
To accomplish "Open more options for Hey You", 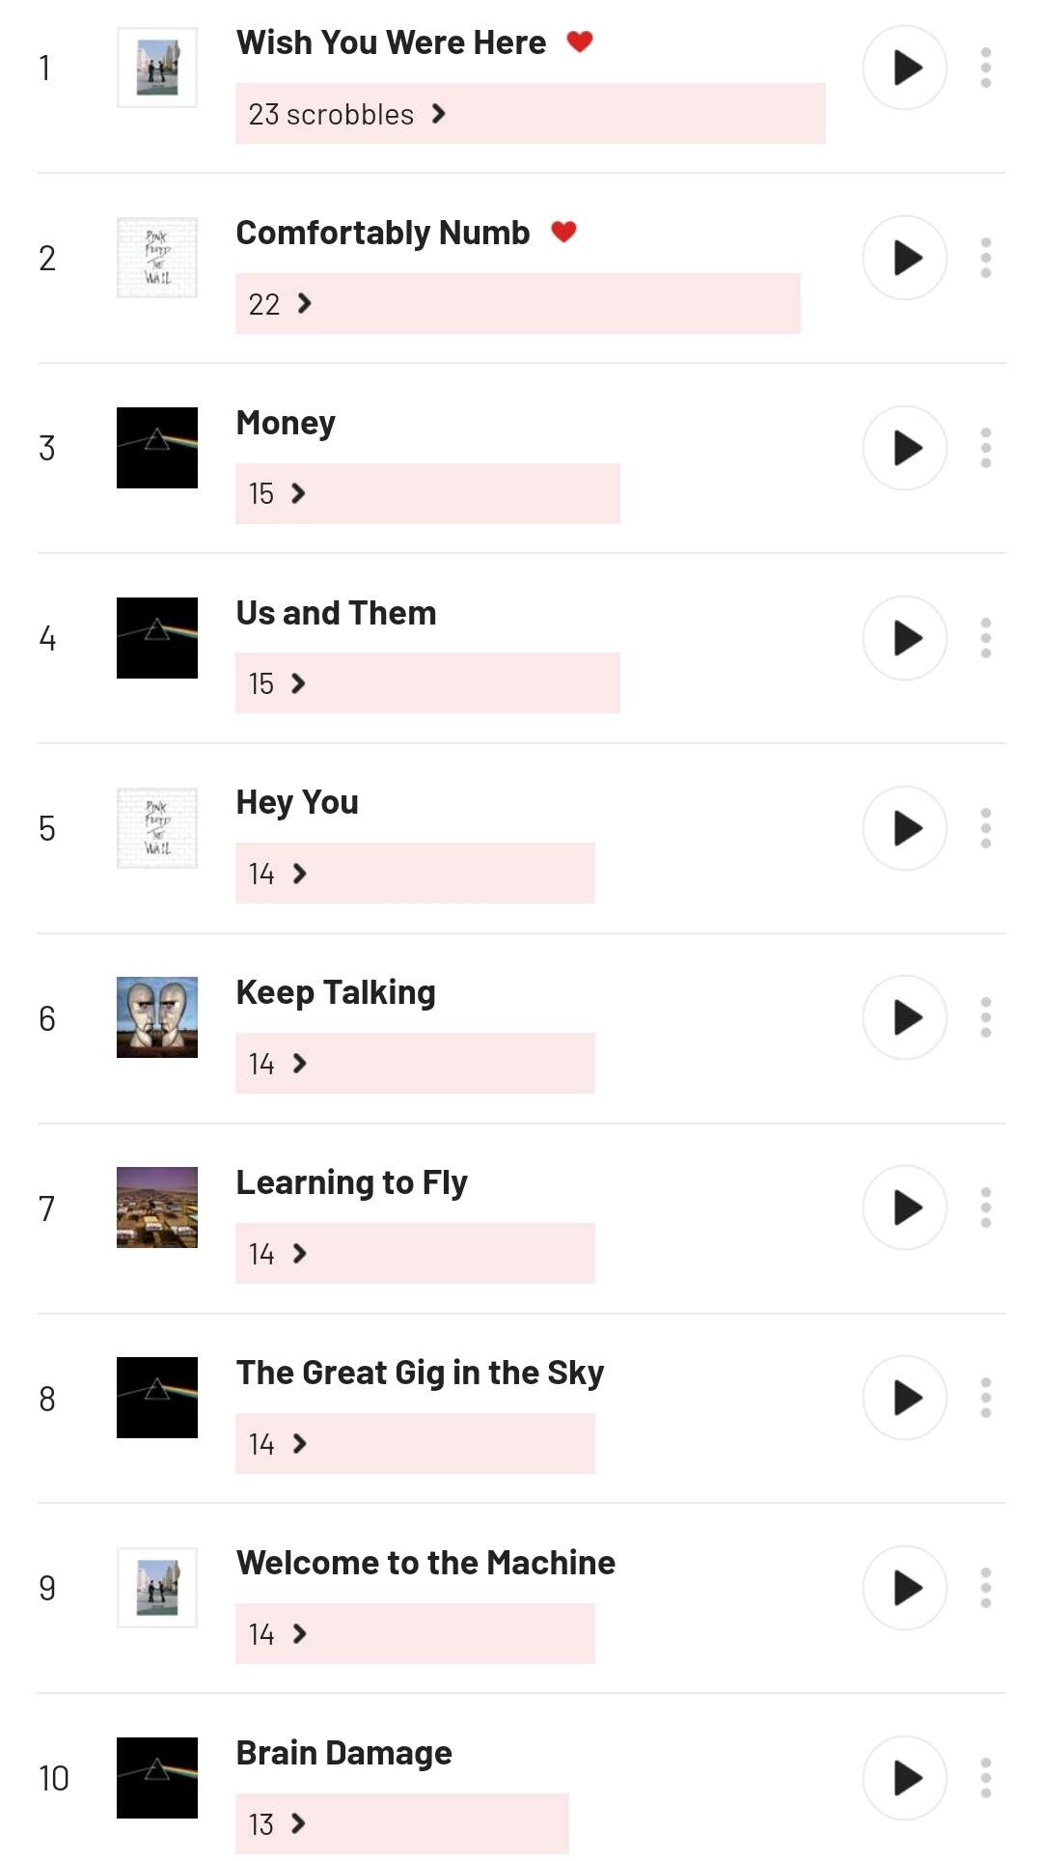I will pos(985,828).
